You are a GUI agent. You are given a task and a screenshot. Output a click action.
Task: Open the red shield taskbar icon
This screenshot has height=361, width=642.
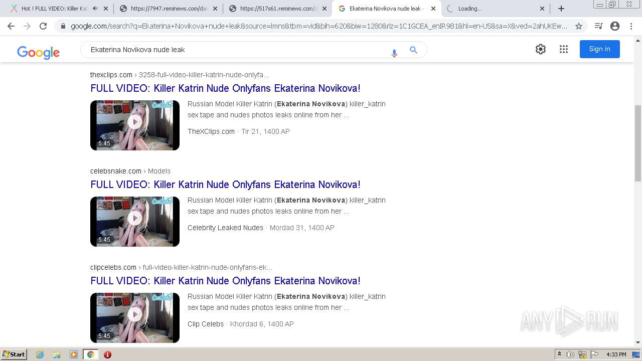(107, 354)
